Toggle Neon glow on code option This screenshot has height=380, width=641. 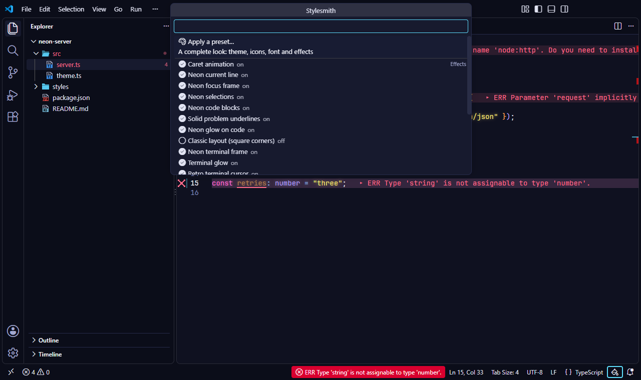point(320,130)
